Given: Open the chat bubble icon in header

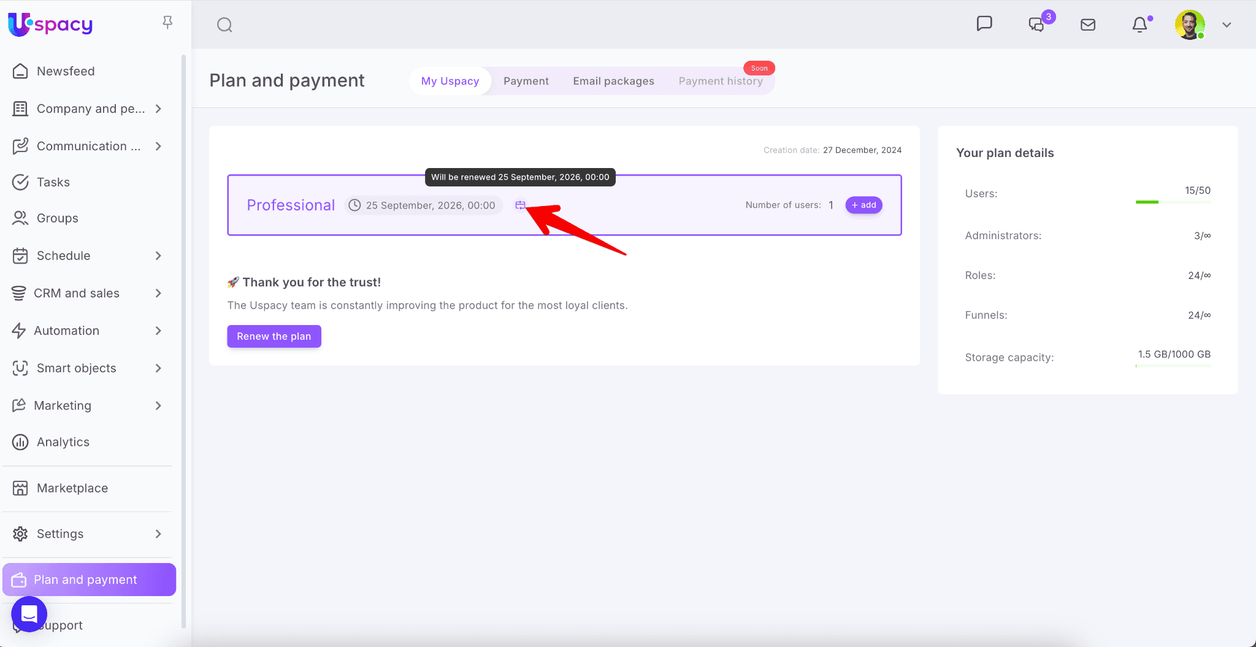Looking at the screenshot, I should [984, 24].
